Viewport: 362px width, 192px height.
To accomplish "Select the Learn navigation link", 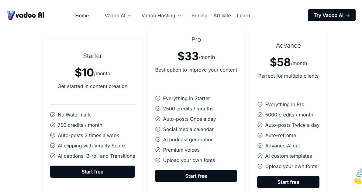I will 243,15.
